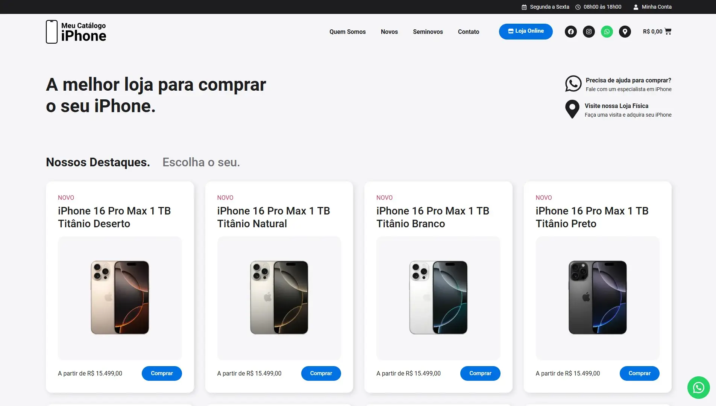
Task: Click the map location pin header icon
Action: pos(625,32)
